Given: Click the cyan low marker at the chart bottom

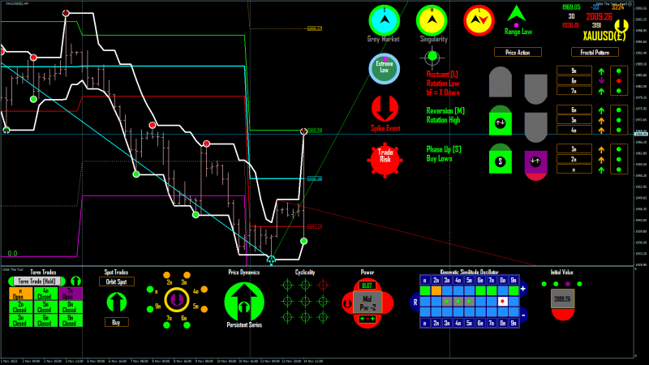Looking at the screenshot, I should pyautogui.click(x=271, y=260).
